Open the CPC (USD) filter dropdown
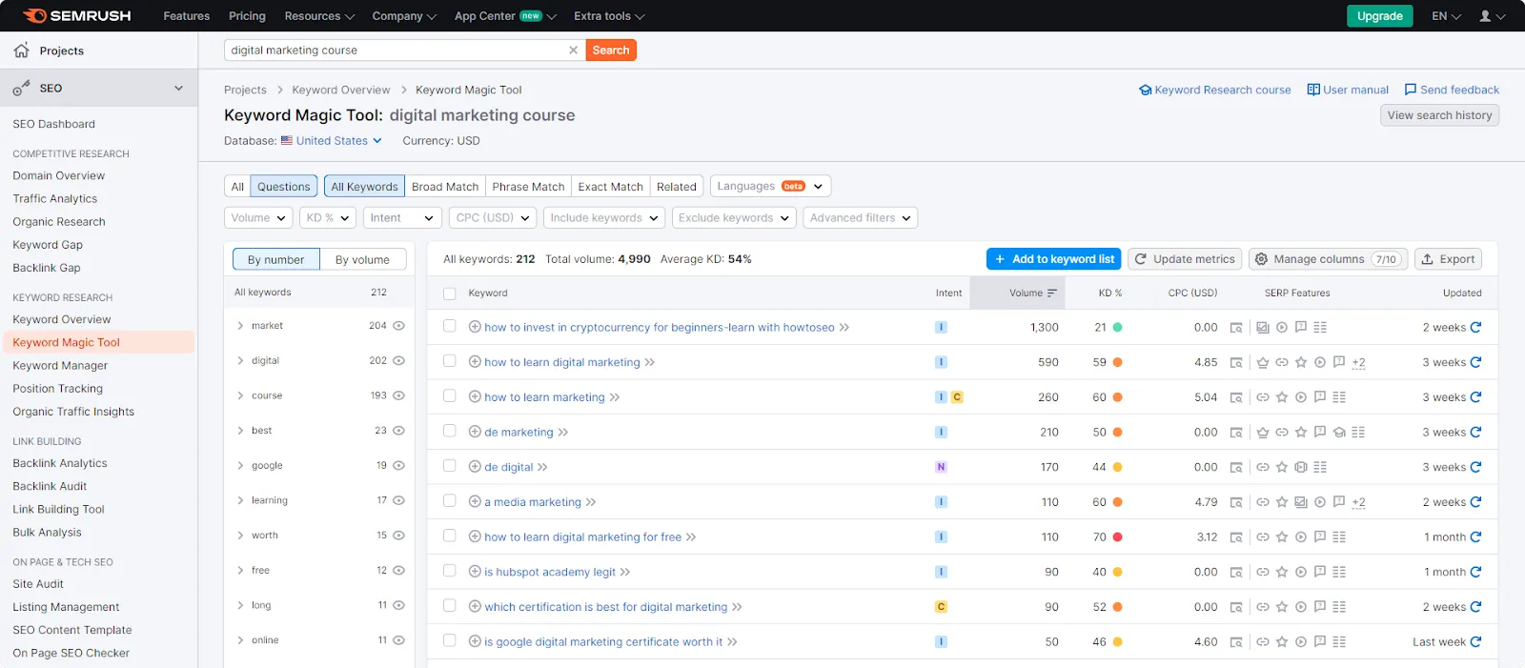The width and height of the screenshot is (1525, 668). coord(493,218)
